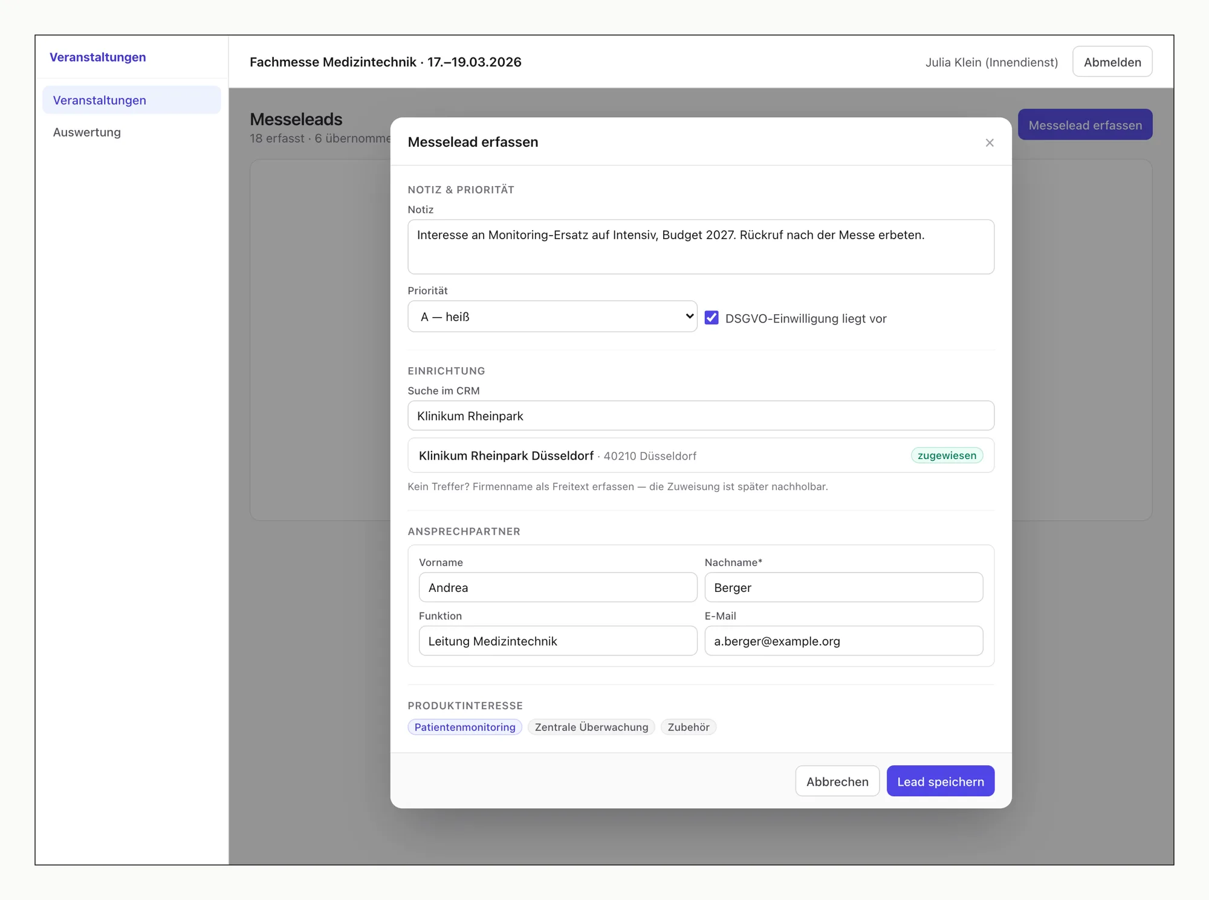Focus the Suche im CRM field
The height and width of the screenshot is (900, 1209).
(701, 416)
